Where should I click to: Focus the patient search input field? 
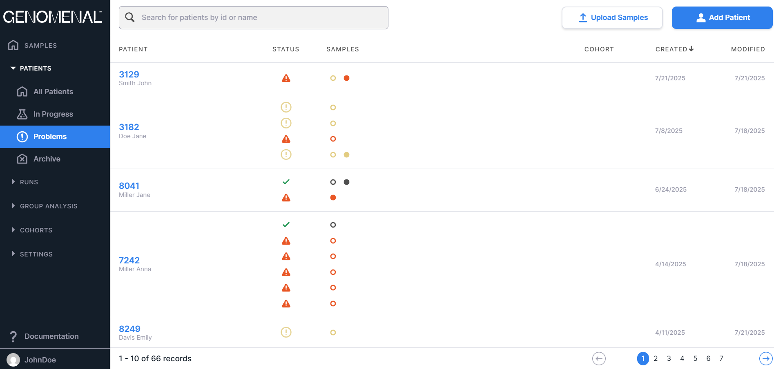point(261,18)
